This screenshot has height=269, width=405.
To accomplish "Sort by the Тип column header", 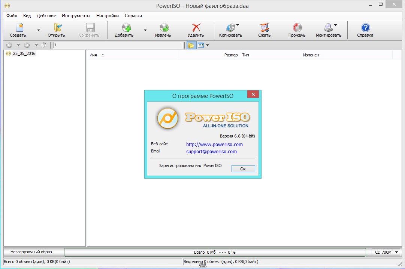I will 270,55.
